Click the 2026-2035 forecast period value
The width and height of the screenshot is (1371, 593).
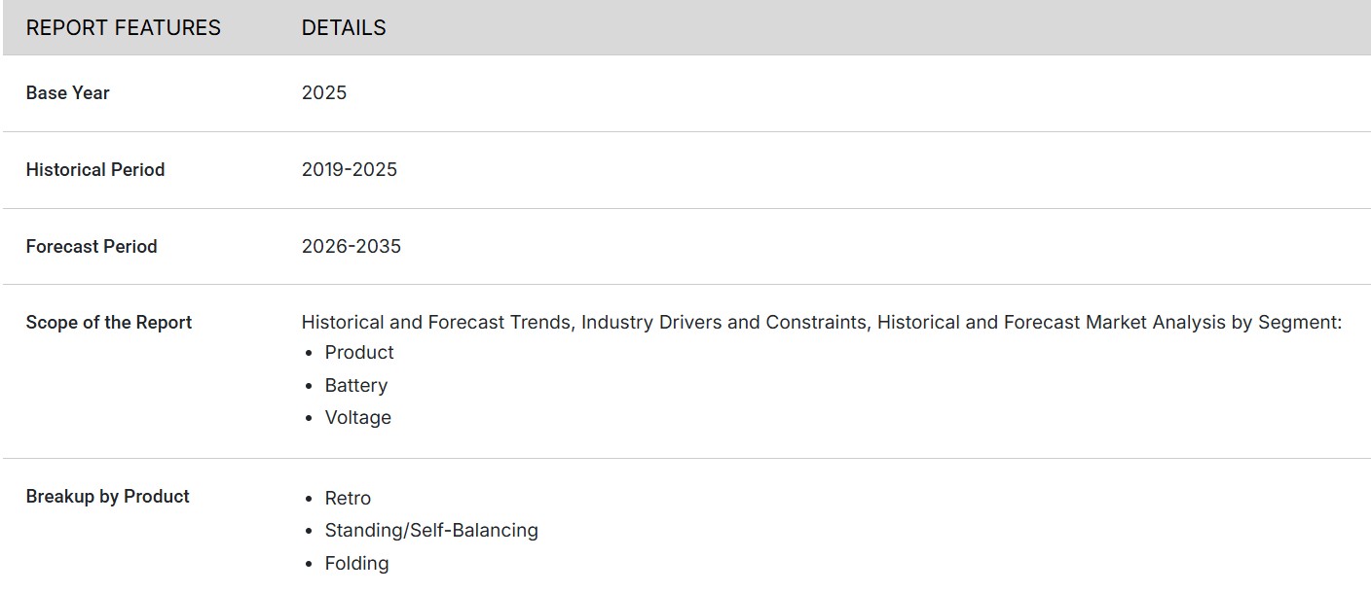pyautogui.click(x=352, y=247)
